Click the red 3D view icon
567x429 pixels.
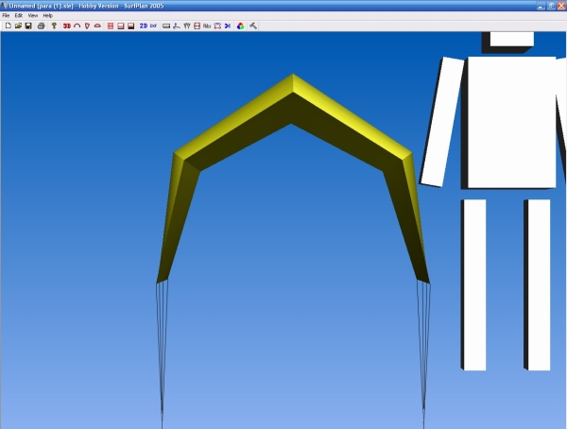pos(66,26)
